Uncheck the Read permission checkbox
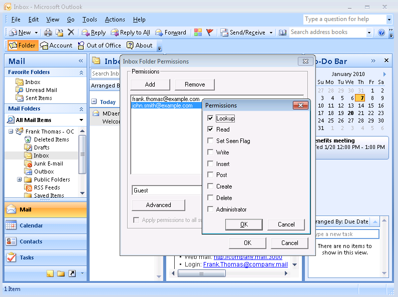Image resolution: width=398 pixels, height=297 pixels. pos(210,129)
